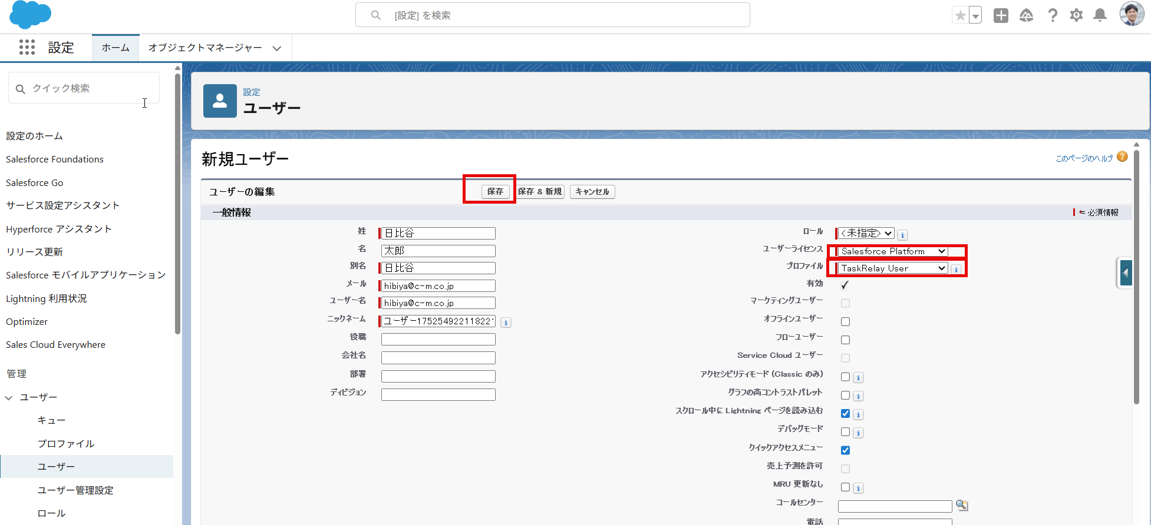
Task: Open the ユーザーライセンス dropdown
Action: tap(893, 251)
